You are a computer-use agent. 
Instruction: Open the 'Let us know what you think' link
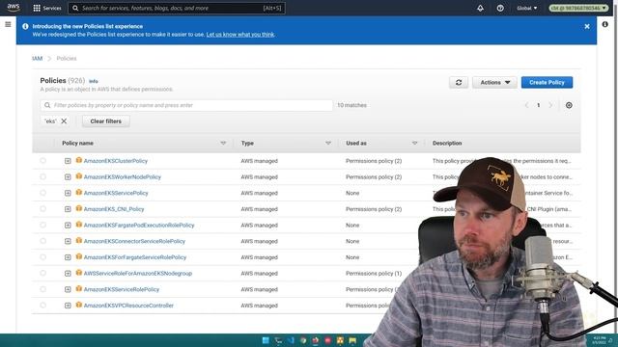pos(240,35)
